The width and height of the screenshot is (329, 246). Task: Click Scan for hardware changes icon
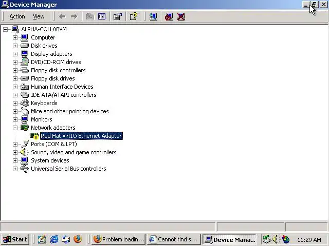pos(153,16)
